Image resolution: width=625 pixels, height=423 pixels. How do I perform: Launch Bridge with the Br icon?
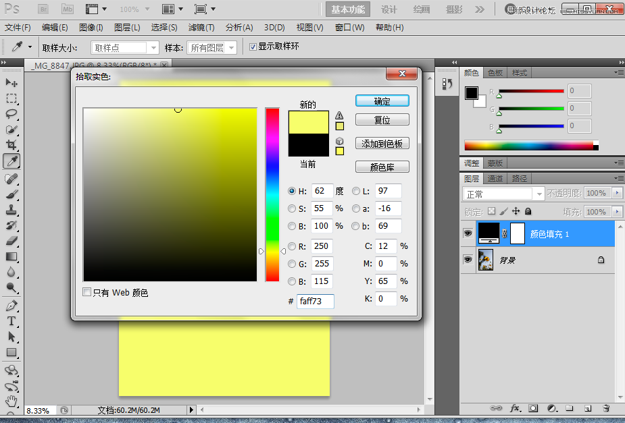[43, 9]
